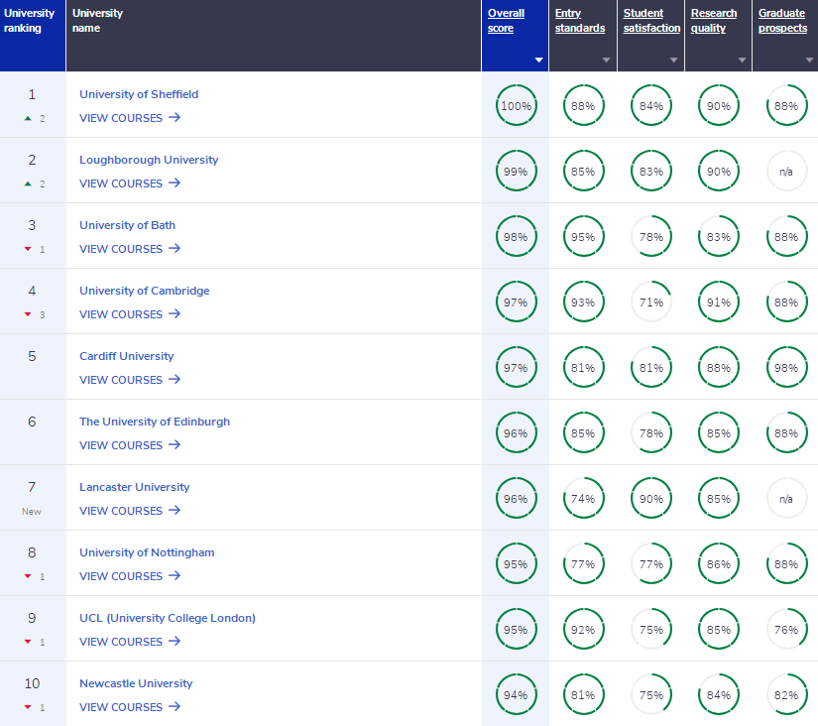Click Loughborough's 99% overall score circle
The image size is (818, 726).
point(516,171)
